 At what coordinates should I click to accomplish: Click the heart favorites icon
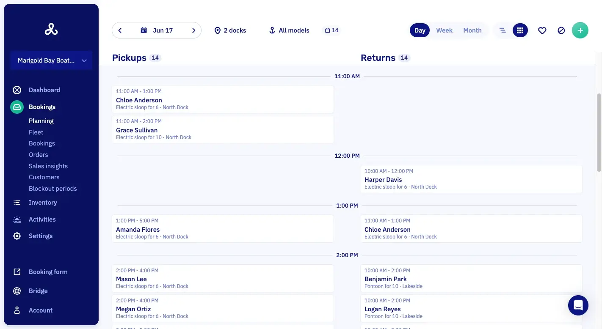[542, 30]
